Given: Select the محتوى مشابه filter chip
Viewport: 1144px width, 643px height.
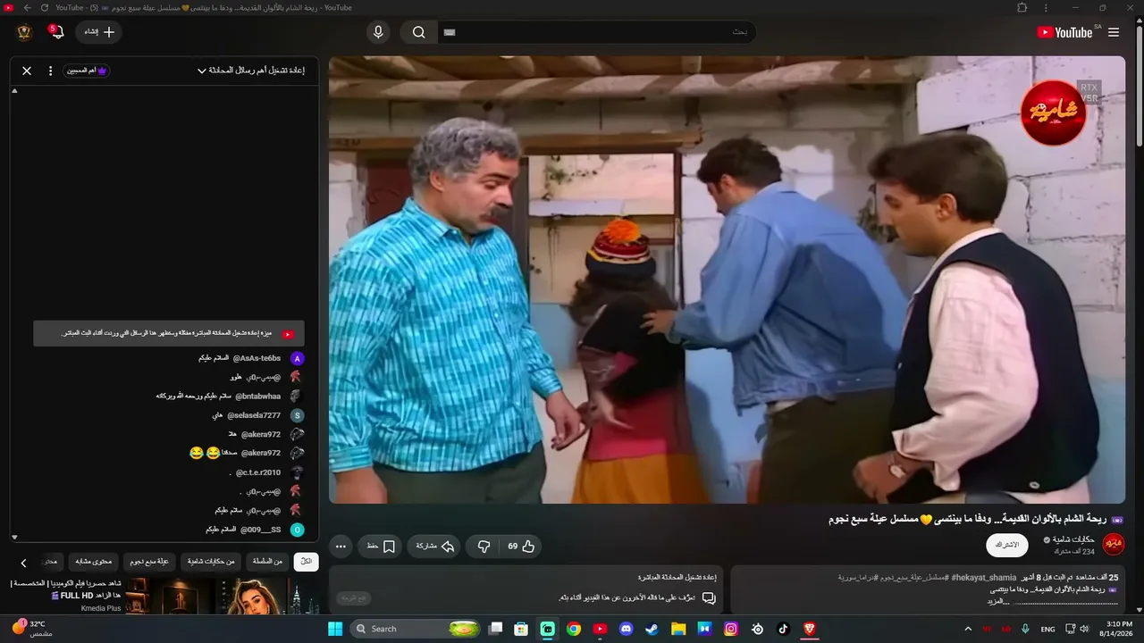Looking at the screenshot, I should 93,562.
